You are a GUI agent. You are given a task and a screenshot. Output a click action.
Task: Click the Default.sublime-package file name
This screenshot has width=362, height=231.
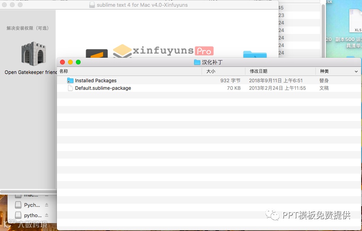tap(103, 88)
